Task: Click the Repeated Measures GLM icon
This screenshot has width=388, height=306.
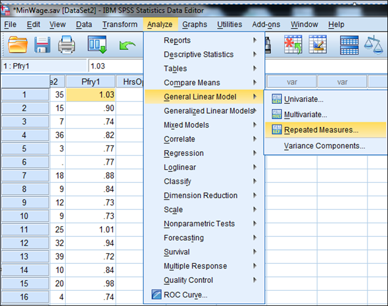Action: (277, 130)
